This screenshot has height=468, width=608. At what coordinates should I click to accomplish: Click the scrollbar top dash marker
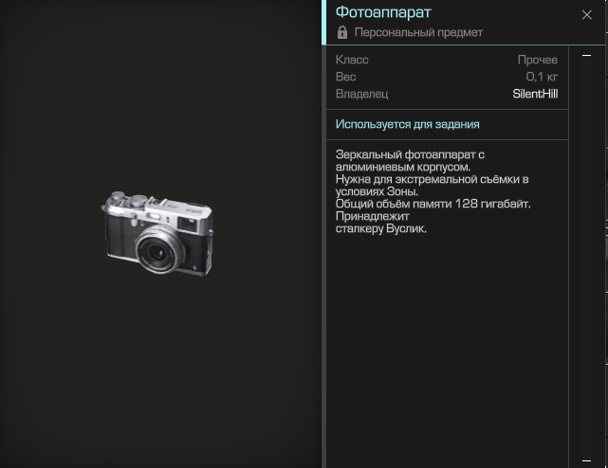(586, 55)
